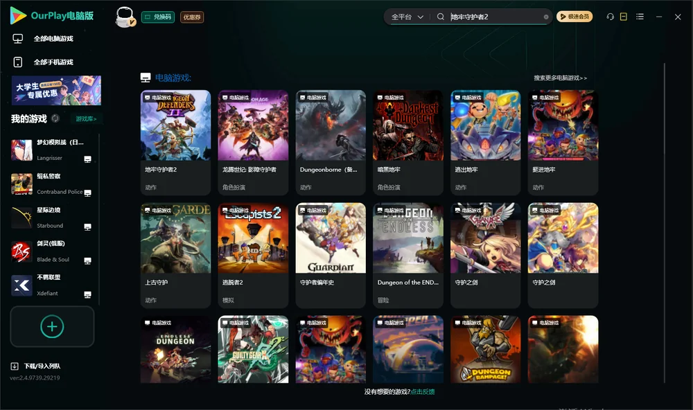Click the Blade & Soul red logo icon

point(21,251)
